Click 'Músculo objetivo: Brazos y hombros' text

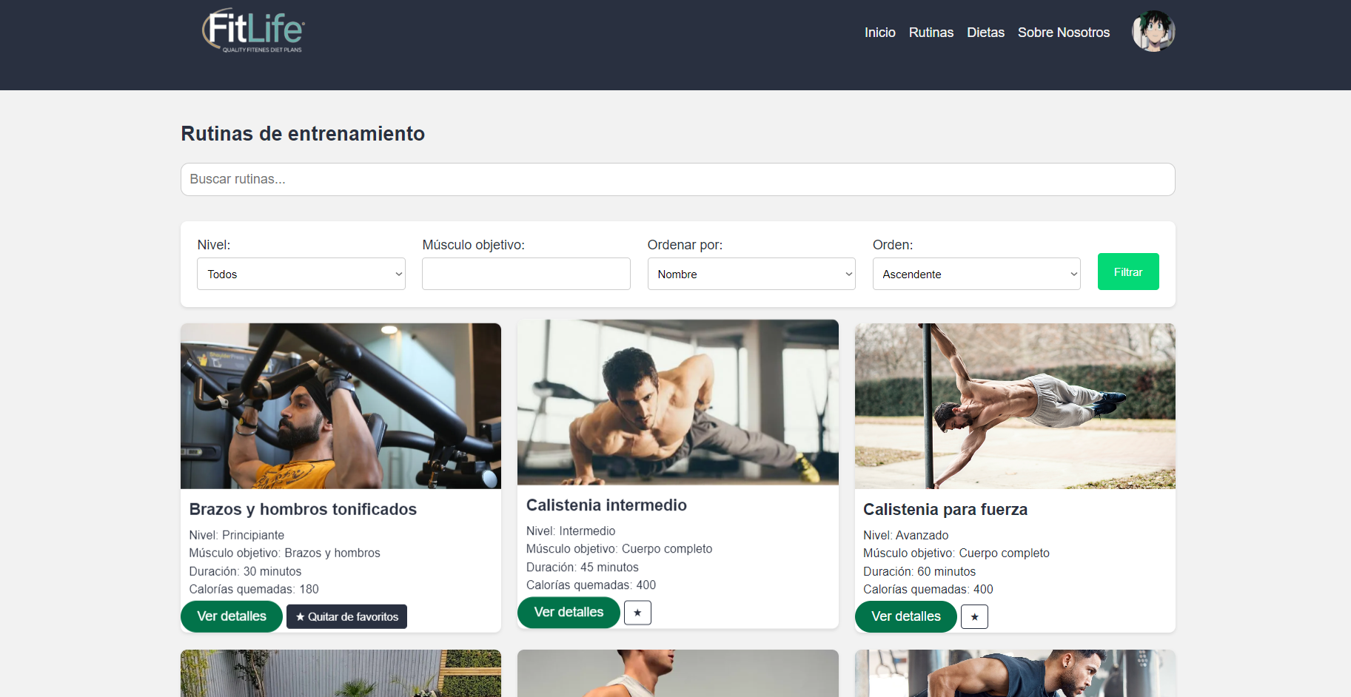coord(284,553)
